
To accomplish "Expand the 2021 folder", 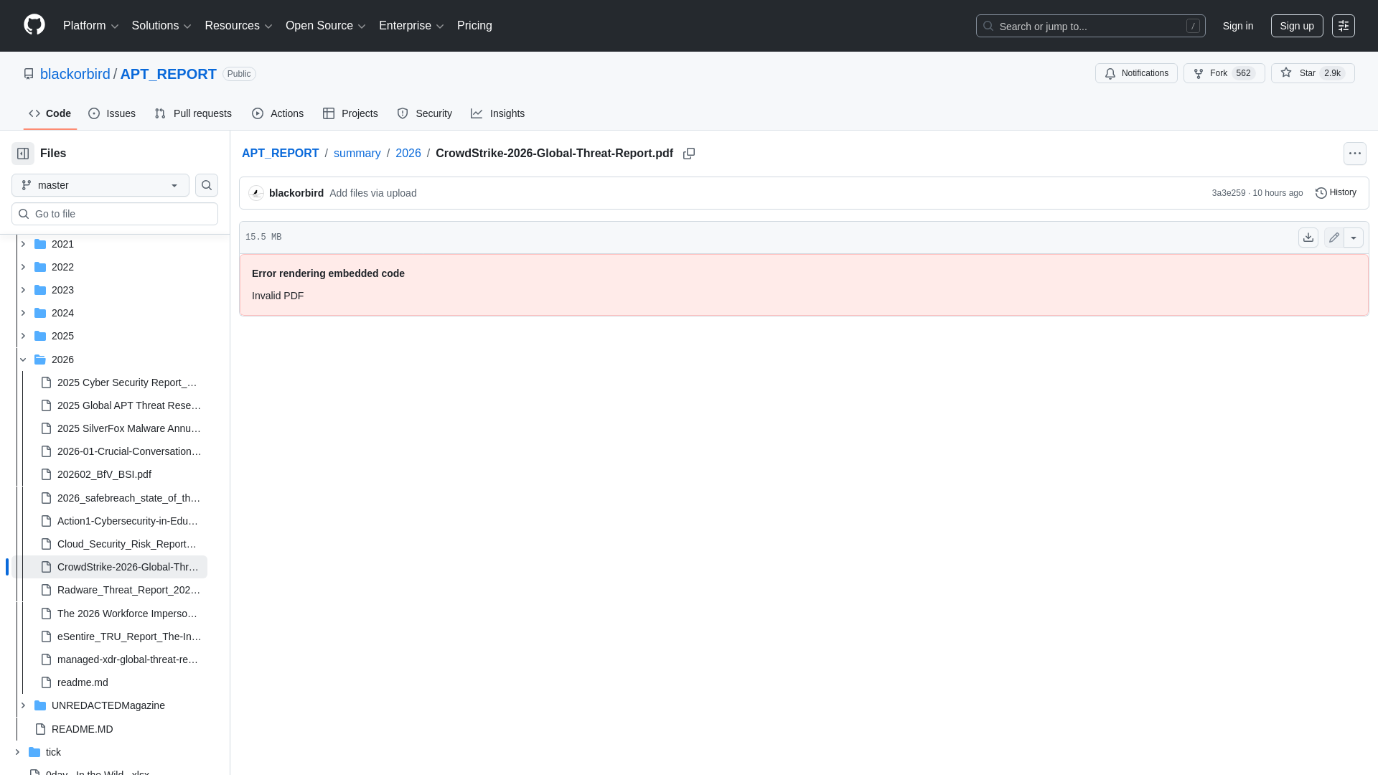I will pos(23,244).
